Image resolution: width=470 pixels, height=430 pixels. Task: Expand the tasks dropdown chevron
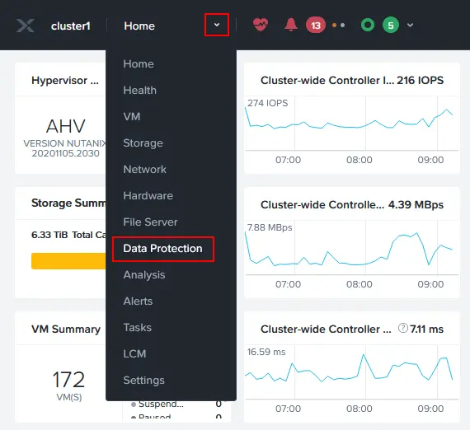[410, 26]
